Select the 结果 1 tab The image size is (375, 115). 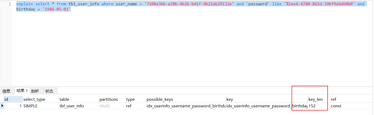[x=22, y=91]
